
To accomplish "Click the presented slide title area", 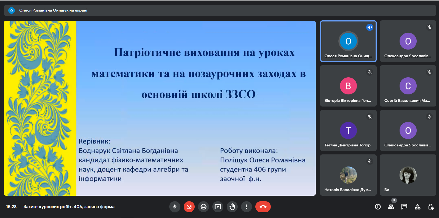I will coord(199,73).
